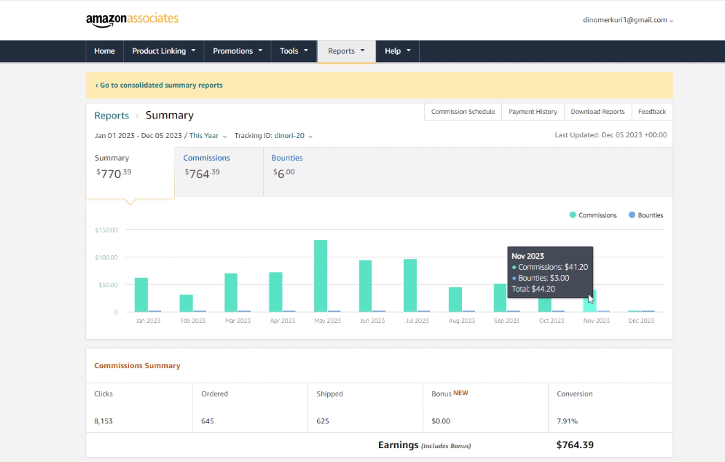This screenshot has width=725, height=462.
Task: Click the Reports breadcrumb link
Action: 111,115
